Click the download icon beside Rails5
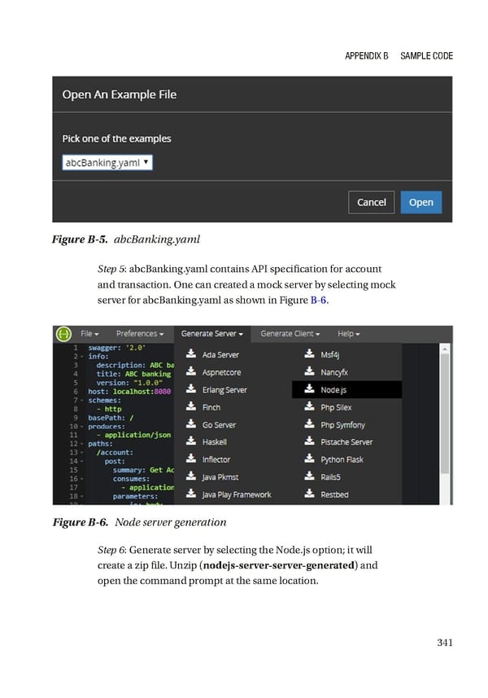The image size is (488, 698). tap(309, 476)
